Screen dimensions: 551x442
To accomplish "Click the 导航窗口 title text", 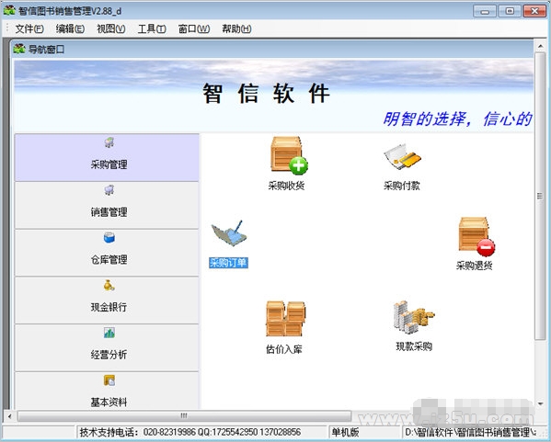I will coord(46,49).
